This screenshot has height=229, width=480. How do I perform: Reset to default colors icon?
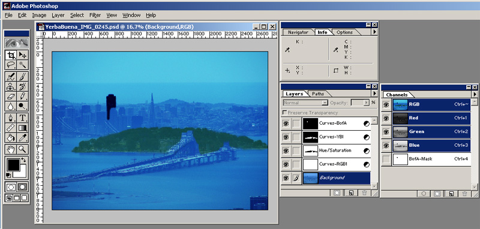(9, 176)
